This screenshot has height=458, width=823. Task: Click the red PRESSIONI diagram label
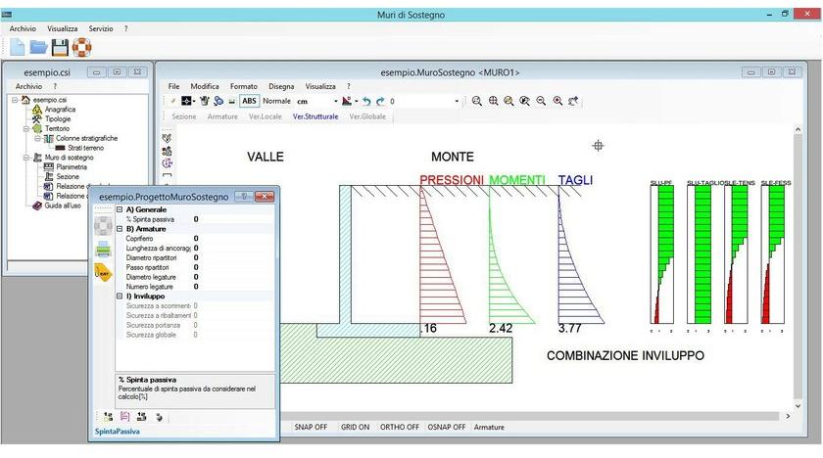[451, 181]
